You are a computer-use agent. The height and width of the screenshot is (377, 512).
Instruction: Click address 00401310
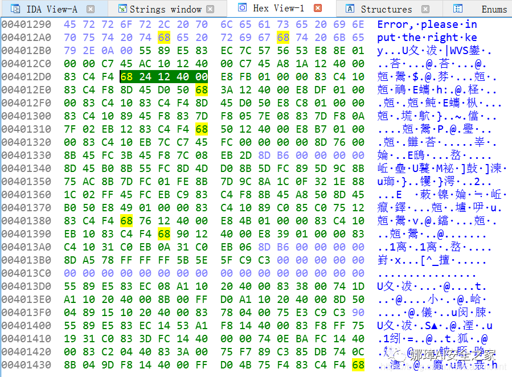coord(26,129)
